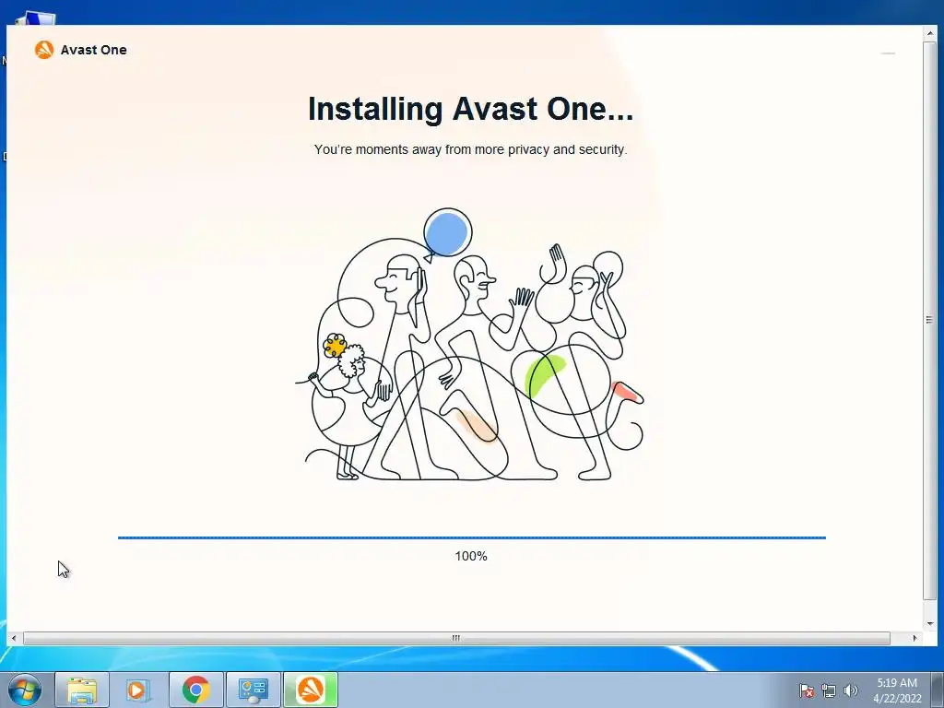Open Action Center flag in system tray
This screenshot has width=944, height=708.
806,690
